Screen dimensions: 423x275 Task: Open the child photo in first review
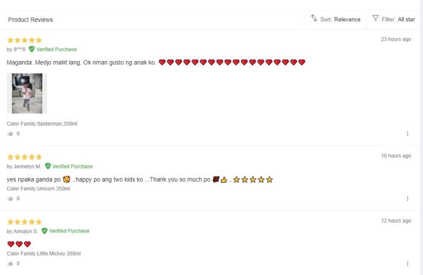pos(27,93)
